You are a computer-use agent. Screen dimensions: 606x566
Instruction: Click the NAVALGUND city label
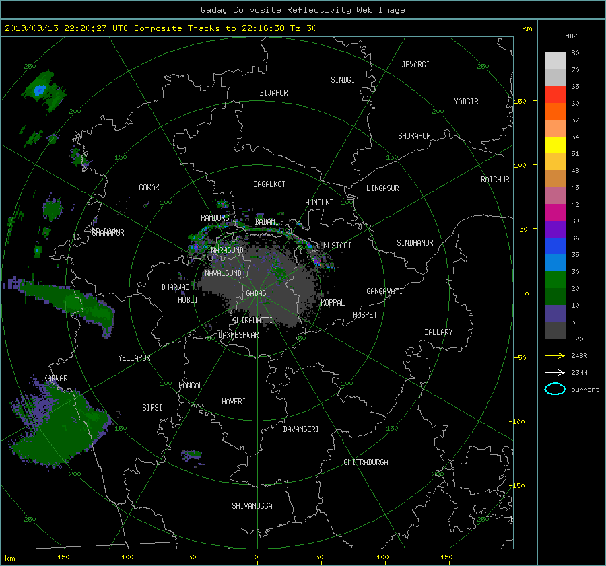pyautogui.click(x=223, y=273)
